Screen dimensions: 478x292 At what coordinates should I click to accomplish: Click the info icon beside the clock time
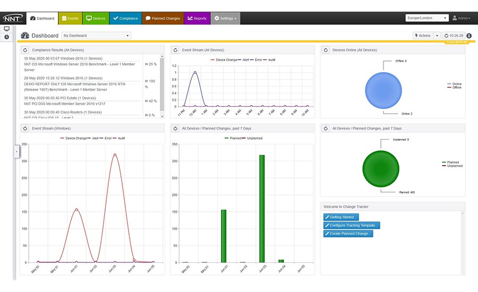click(x=469, y=36)
